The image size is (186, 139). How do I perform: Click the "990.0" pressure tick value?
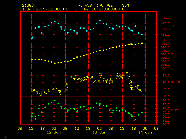(165, 47)
